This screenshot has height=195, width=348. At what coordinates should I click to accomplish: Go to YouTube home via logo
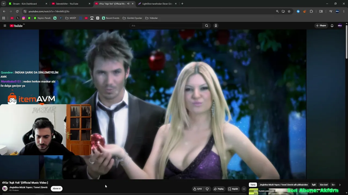click(16, 26)
